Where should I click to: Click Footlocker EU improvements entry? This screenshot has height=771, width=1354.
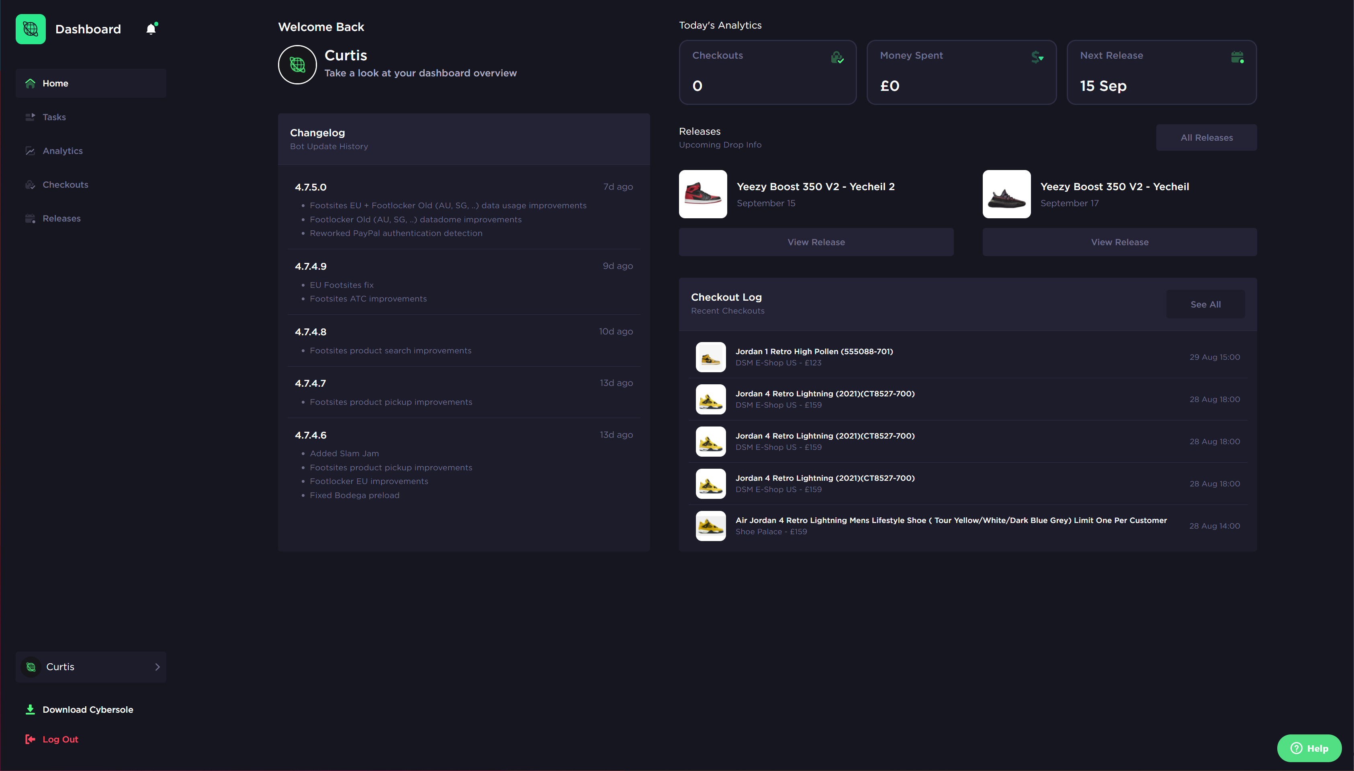tap(369, 481)
